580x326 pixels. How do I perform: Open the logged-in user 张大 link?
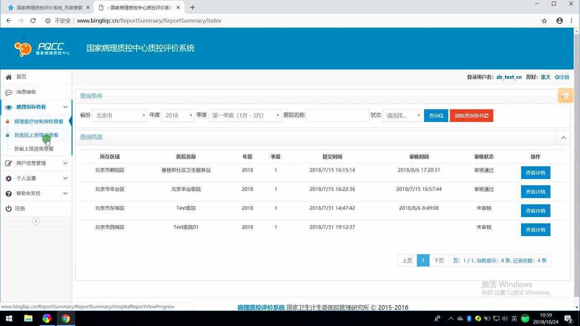coord(545,77)
